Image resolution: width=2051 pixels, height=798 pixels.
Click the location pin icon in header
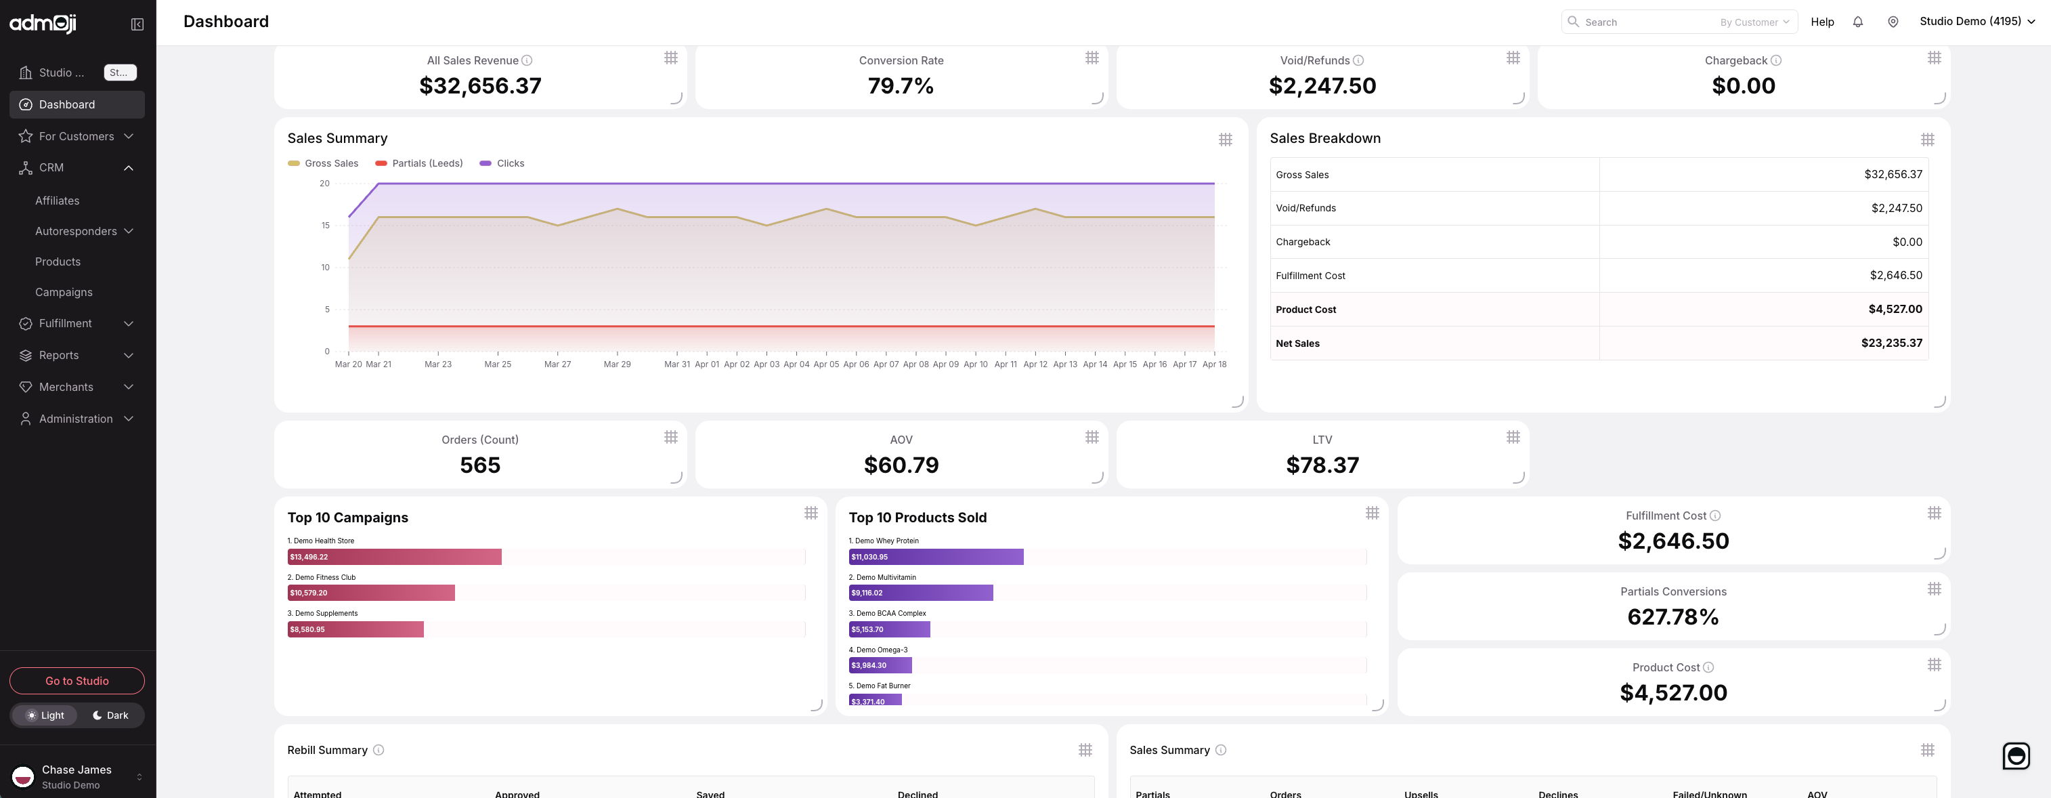tap(1893, 22)
